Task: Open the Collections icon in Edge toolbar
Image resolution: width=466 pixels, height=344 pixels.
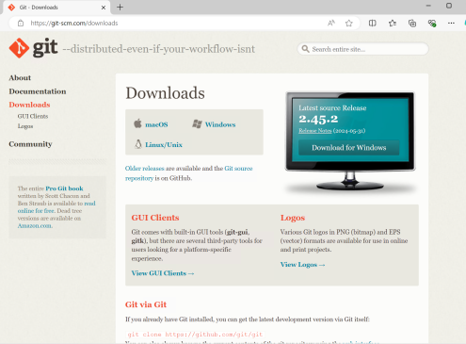Action: 412,23
